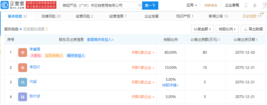Open 关联2家企业 for 代超
The height and width of the screenshot is (105, 267).
(143, 82)
